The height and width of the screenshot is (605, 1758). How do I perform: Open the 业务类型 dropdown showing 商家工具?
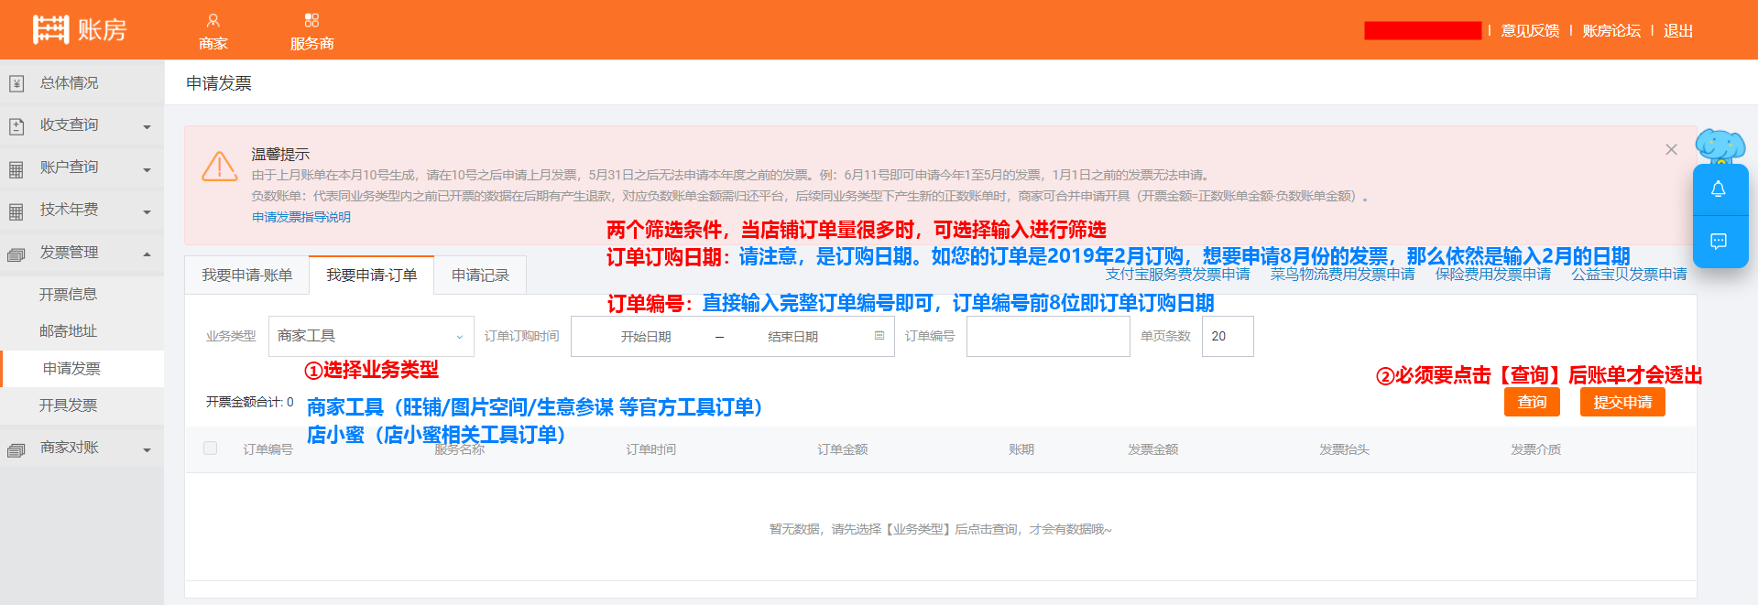370,336
